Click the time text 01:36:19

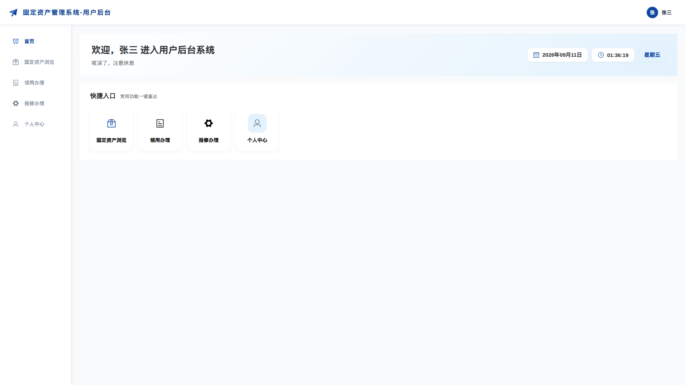(618, 55)
